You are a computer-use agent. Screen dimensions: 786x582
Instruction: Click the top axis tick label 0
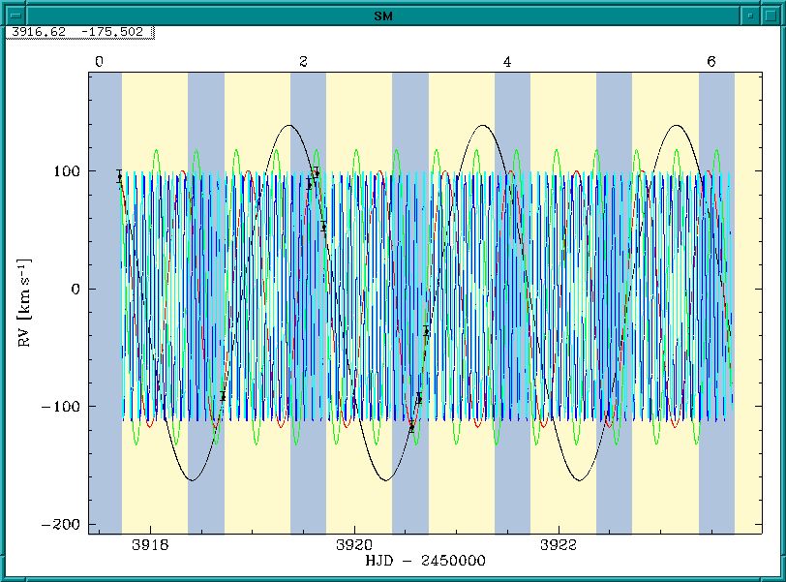coord(99,62)
